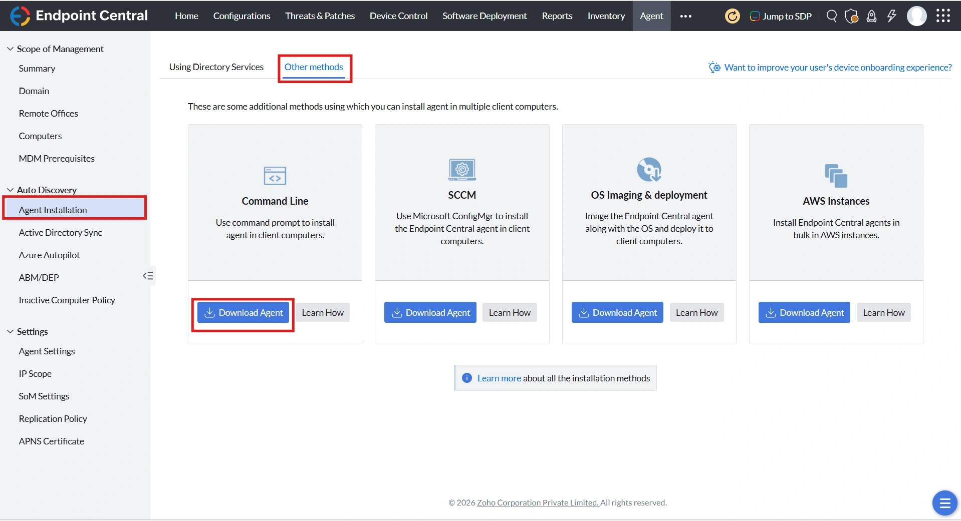
Task: Click the onboarding experience gear-bulb icon
Action: [x=714, y=67]
